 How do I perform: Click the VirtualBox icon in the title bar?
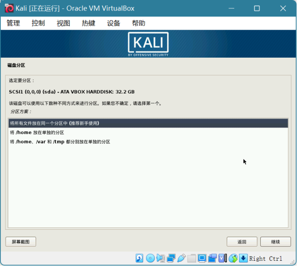coord(9,8)
